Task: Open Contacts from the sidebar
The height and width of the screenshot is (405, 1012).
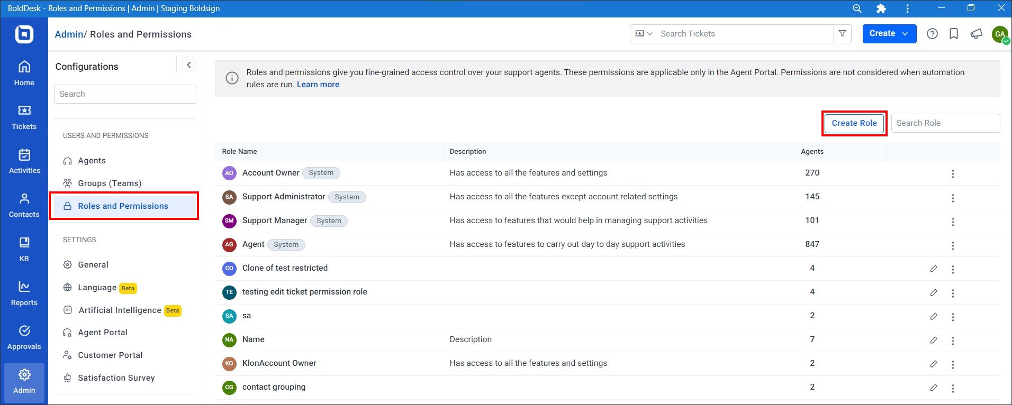Action: point(24,205)
